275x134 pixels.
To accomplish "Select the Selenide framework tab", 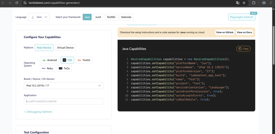I will pyautogui.click(x=126, y=17).
